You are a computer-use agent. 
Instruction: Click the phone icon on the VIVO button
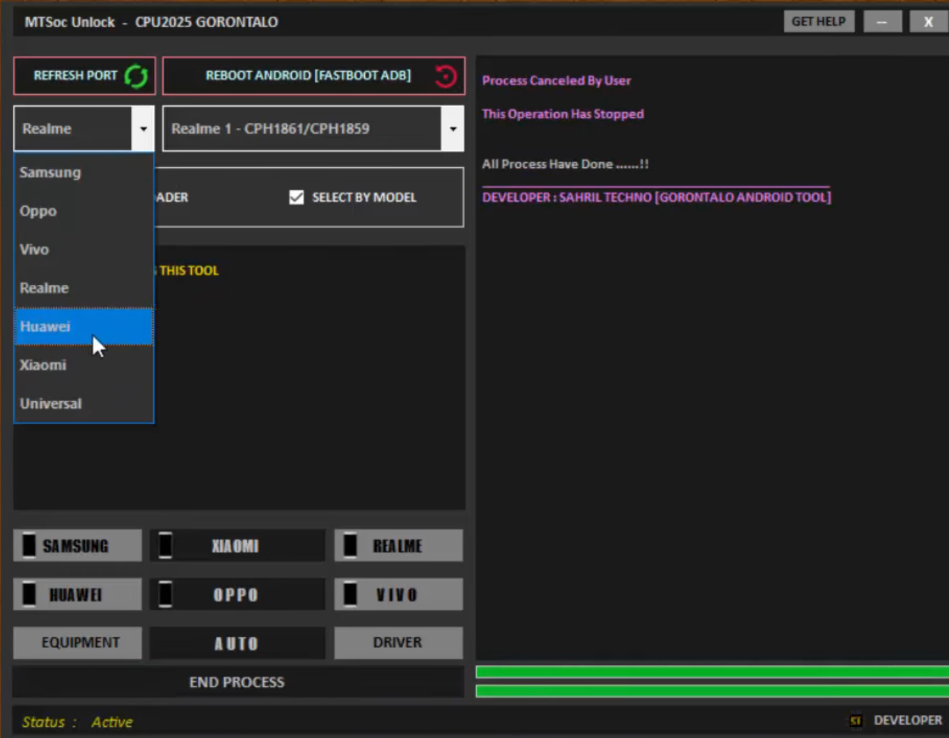pos(350,595)
